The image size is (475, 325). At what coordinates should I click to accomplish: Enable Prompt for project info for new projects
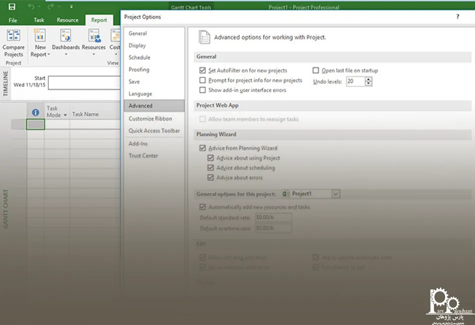click(x=202, y=80)
